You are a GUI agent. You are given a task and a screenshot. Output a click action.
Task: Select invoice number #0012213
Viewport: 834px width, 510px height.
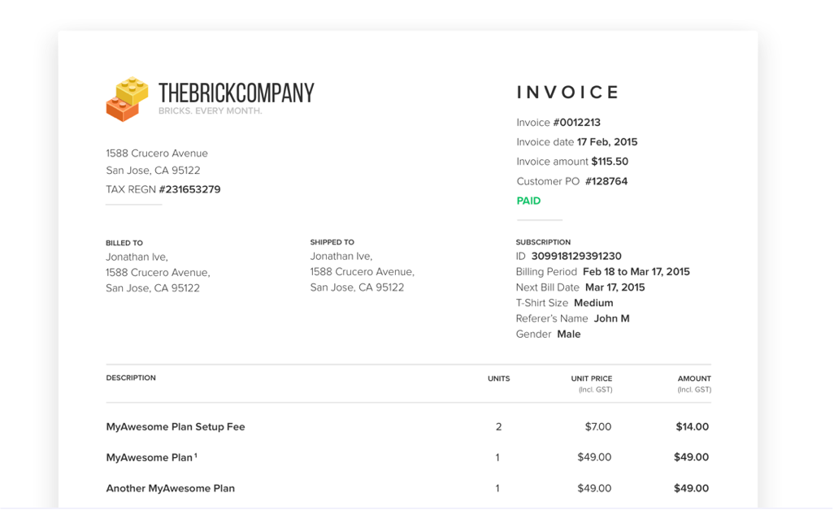pyautogui.click(x=576, y=123)
